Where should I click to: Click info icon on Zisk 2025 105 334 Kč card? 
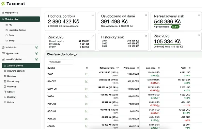click(199, 35)
